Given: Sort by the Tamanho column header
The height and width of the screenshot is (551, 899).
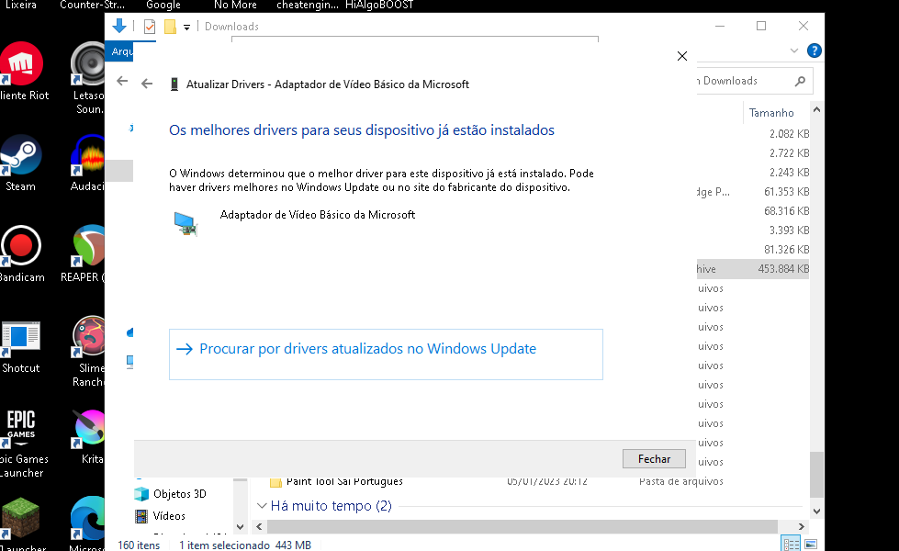Looking at the screenshot, I should click(771, 113).
